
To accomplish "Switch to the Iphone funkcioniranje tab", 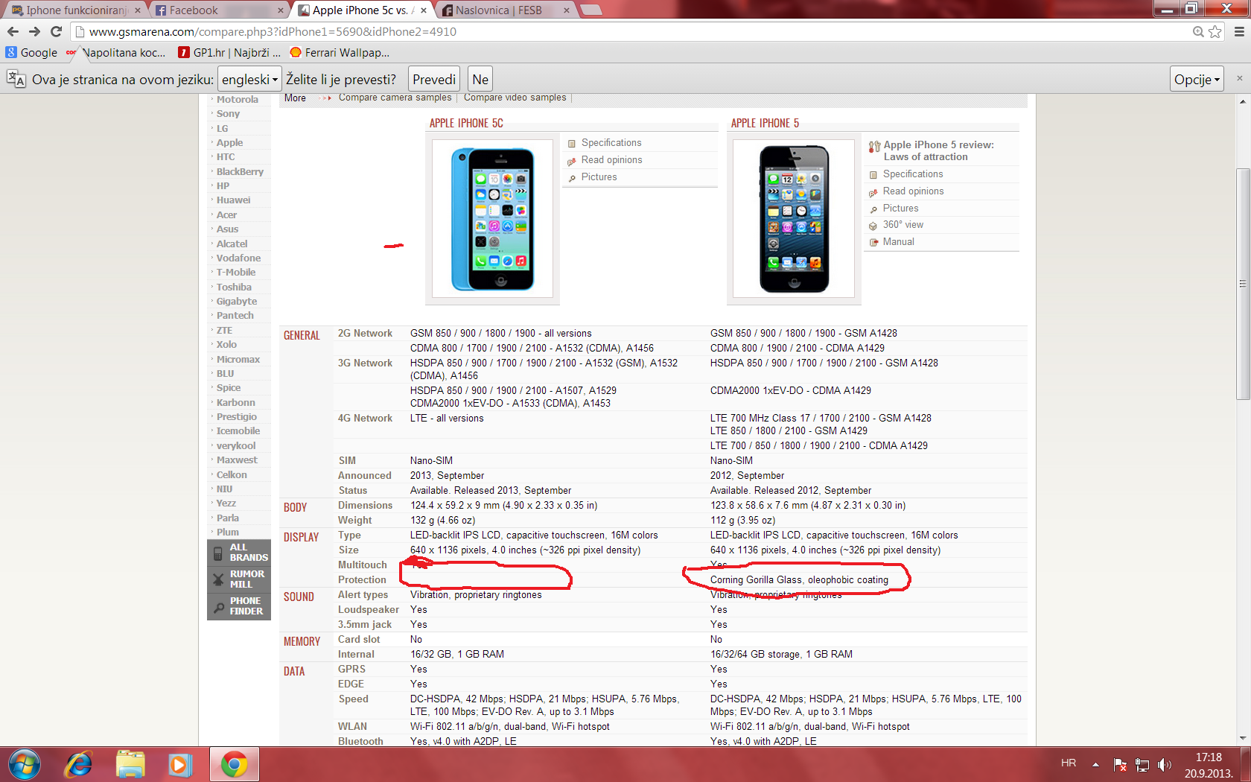I will click(75, 10).
